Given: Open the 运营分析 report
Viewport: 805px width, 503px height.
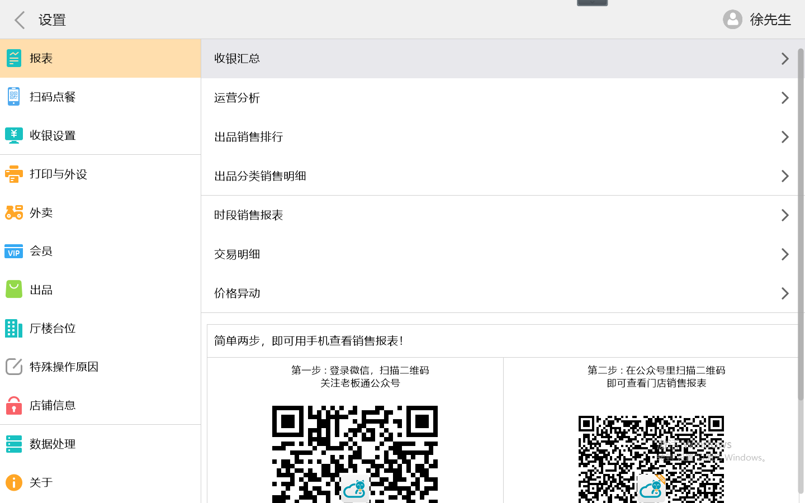Looking at the screenshot, I should coord(499,98).
